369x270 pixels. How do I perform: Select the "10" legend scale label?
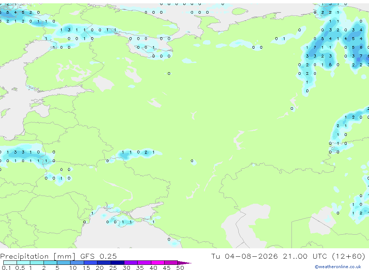[x=73, y=268]
